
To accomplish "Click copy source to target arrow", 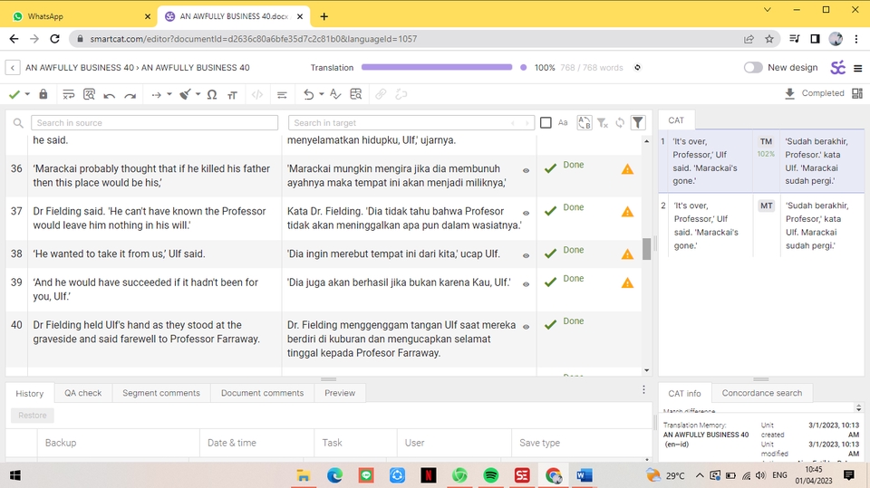I will [157, 95].
